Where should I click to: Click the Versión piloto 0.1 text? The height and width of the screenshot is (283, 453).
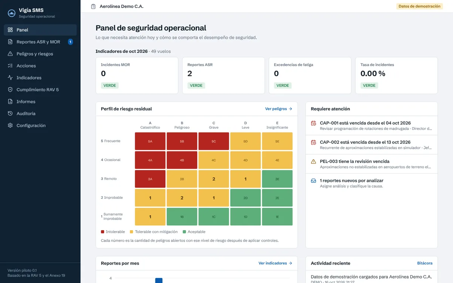[22, 270]
